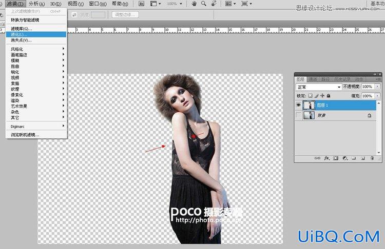Expand the 扭曲 (Distort) submenu
This screenshot has width=385, height=249.
click(x=36, y=66)
